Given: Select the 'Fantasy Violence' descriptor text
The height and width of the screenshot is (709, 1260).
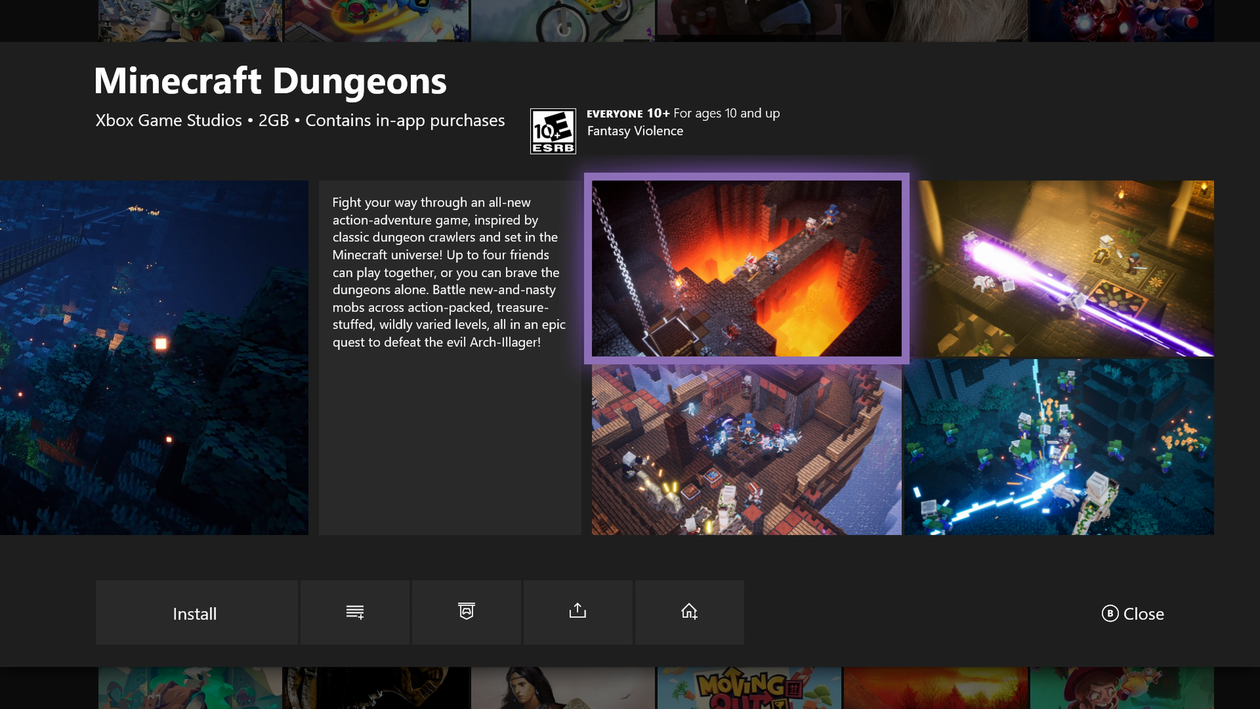Looking at the screenshot, I should click(635, 131).
